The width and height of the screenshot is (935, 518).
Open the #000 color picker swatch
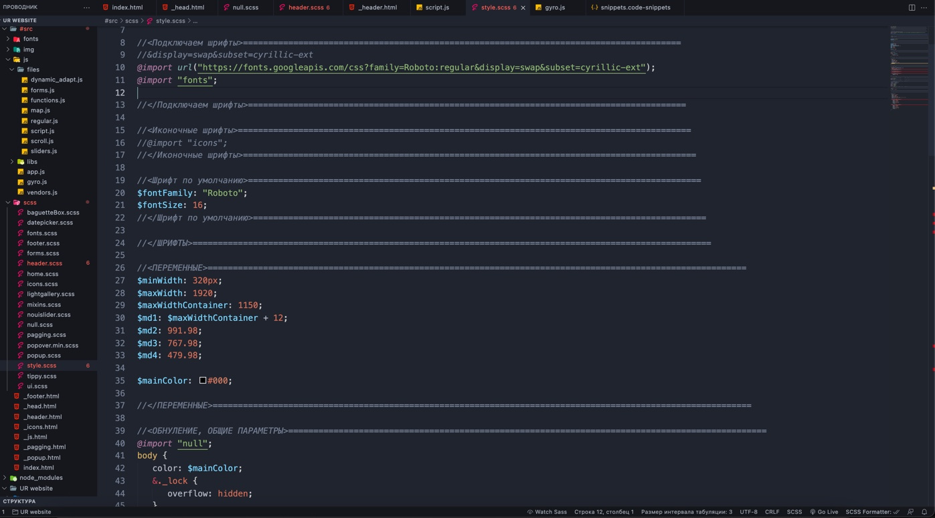point(202,380)
